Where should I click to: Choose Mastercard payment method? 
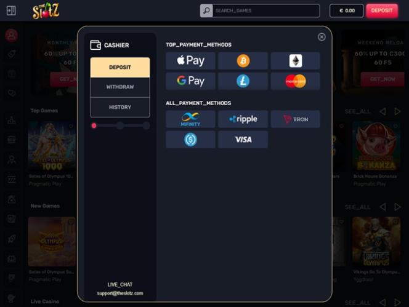(x=295, y=81)
